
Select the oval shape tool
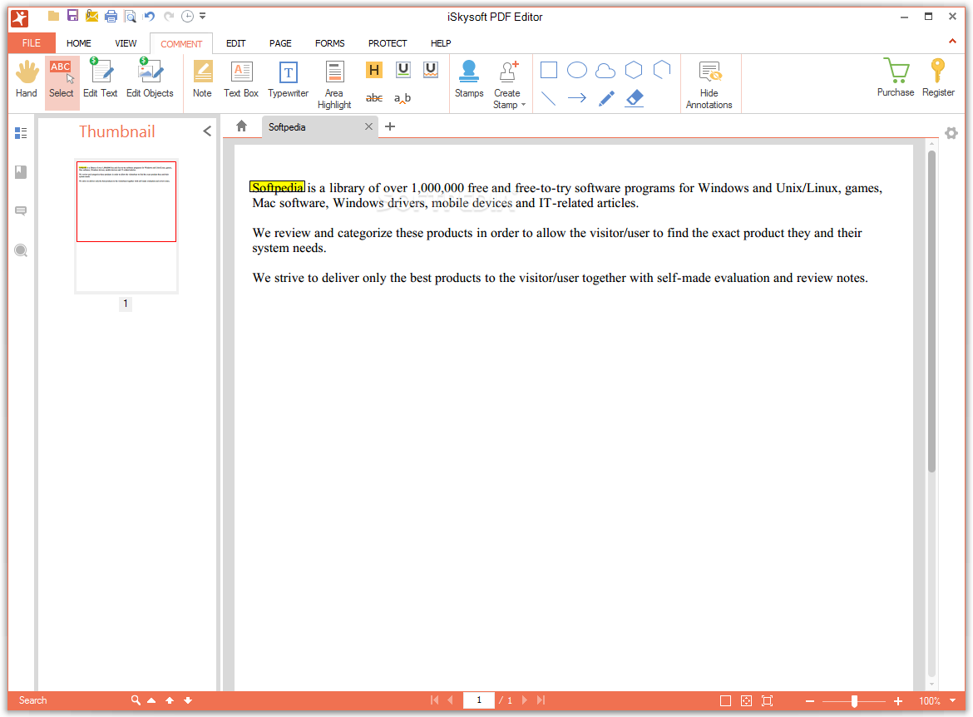pyautogui.click(x=577, y=70)
